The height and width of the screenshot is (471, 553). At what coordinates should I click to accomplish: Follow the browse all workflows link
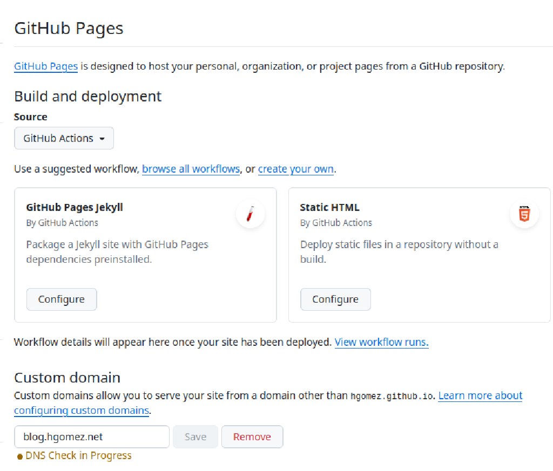click(191, 169)
